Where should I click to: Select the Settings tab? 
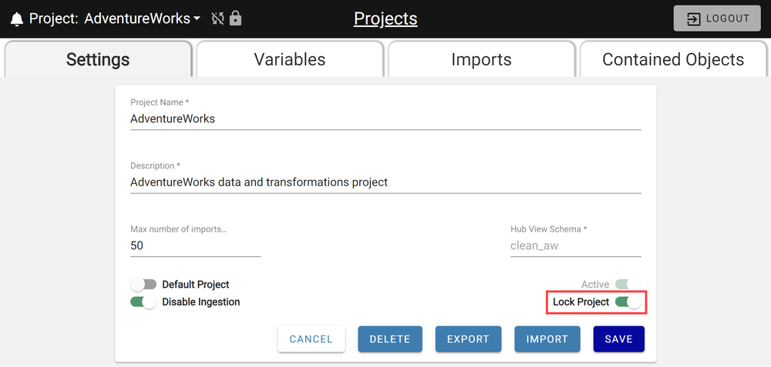tap(98, 59)
